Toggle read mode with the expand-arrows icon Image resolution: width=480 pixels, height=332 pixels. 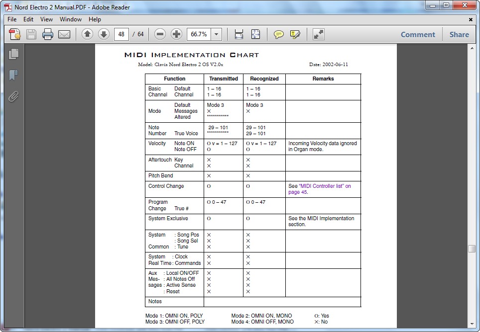click(319, 34)
